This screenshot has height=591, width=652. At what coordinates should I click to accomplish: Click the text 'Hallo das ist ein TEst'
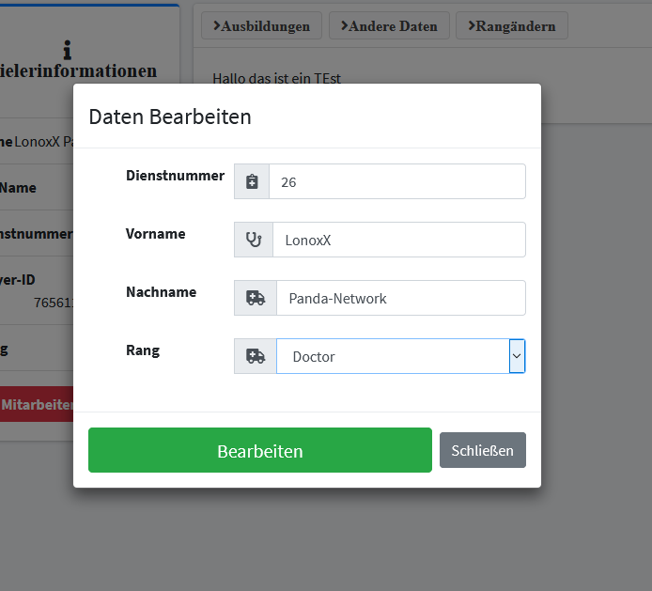[276, 78]
